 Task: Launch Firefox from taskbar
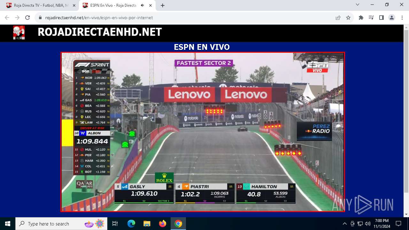coord(163,224)
